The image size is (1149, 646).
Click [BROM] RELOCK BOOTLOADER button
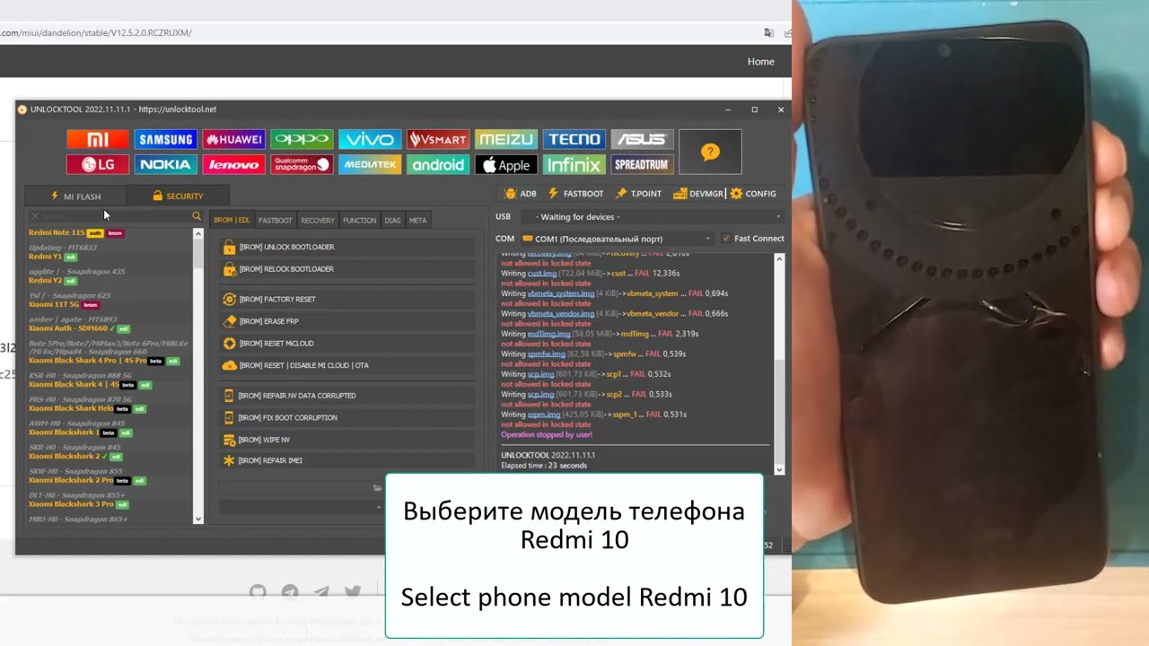click(x=346, y=269)
